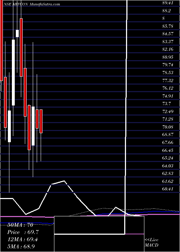180x252 pixels.
Task: Click the 60.41 price axis label
Action: (x=168, y=189)
